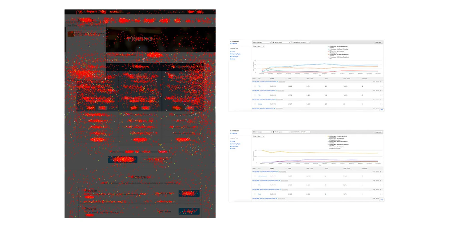Click the Settings gear icon in upper sidebar
This screenshot has height=228, width=452.
coord(231,43)
